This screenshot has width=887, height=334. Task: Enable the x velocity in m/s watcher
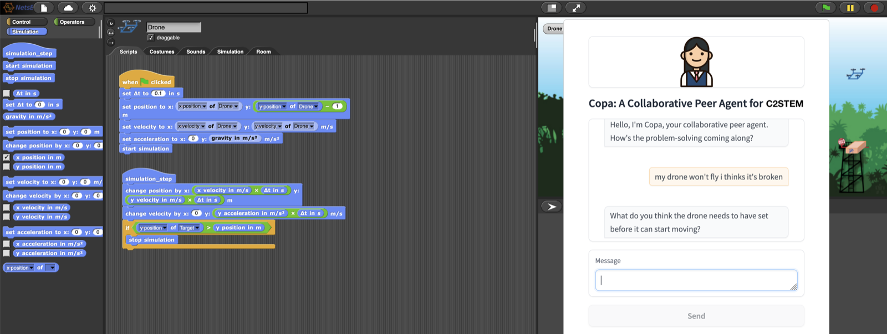coord(7,208)
